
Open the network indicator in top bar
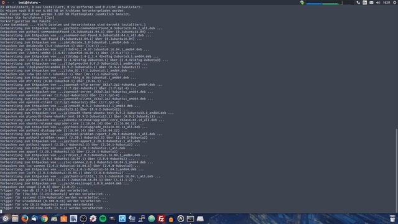click(x=358, y=2)
